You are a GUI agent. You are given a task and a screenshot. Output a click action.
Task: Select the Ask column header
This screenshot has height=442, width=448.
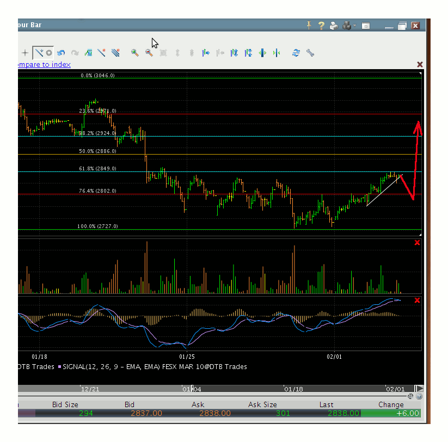198,404
